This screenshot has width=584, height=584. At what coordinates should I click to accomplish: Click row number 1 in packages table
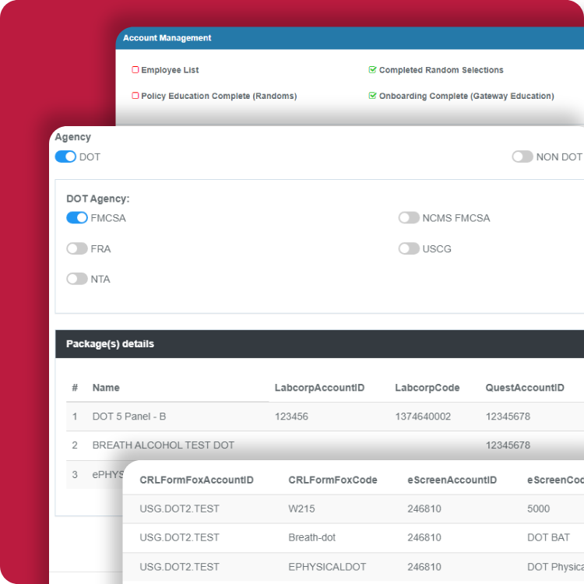75,417
